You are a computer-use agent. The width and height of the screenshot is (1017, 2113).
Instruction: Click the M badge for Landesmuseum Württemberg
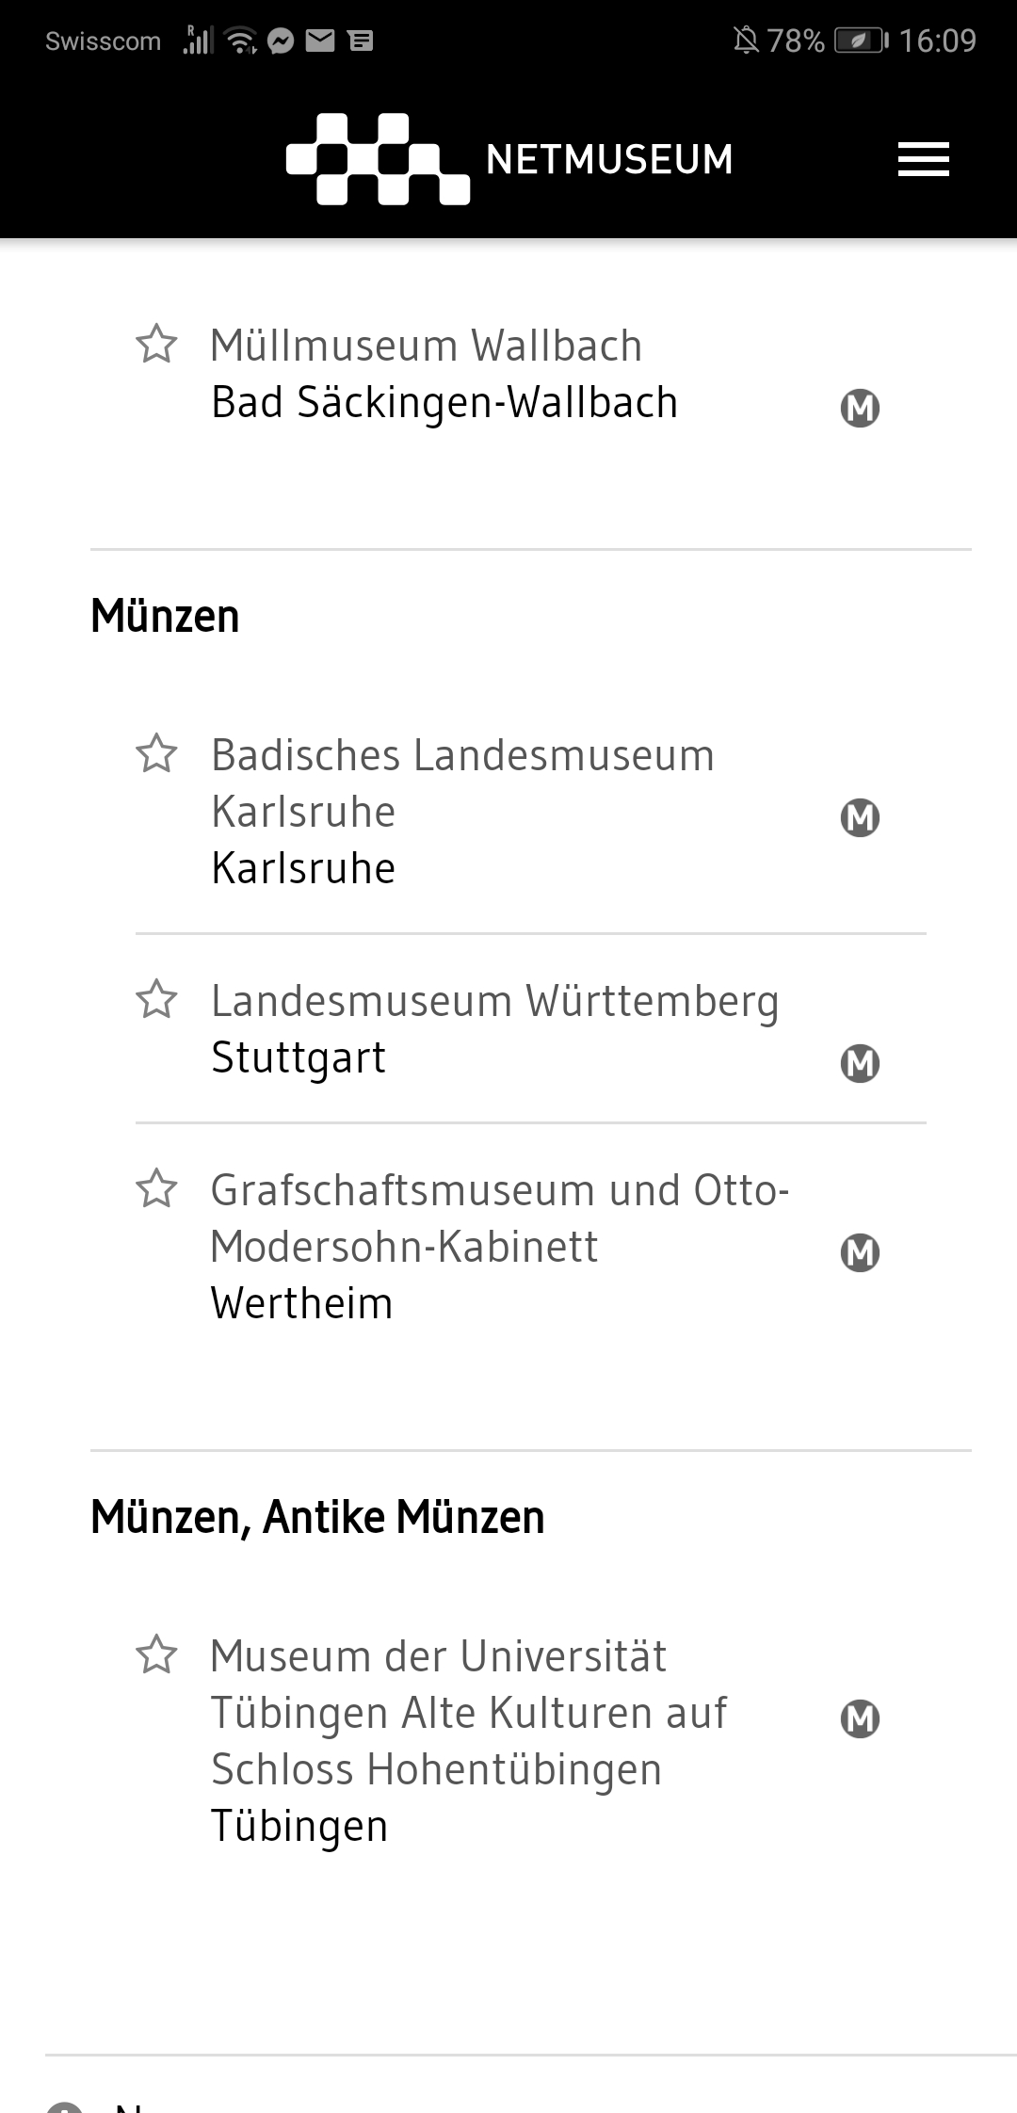click(x=860, y=1063)
